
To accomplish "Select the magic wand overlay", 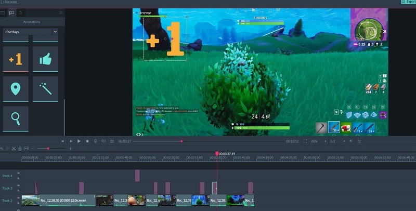I will 45,89.
